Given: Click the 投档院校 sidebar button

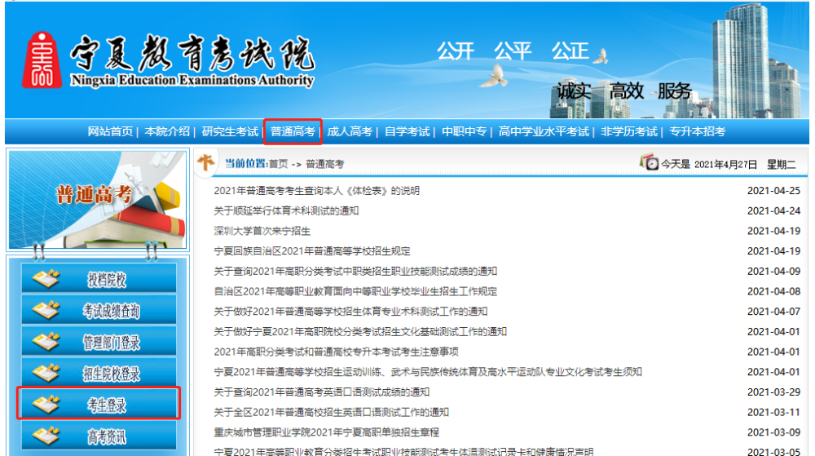Looking at the screenshot, I should (x=99, y=279).
